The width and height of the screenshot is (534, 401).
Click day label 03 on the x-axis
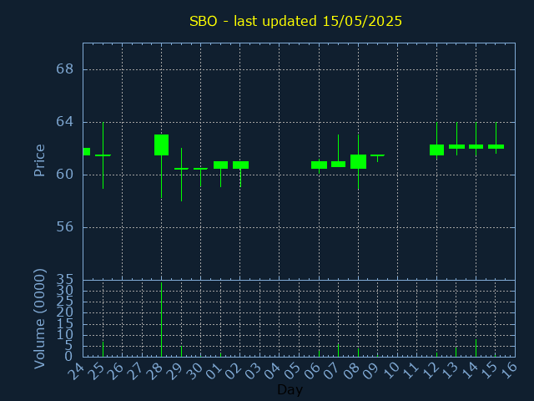(253, 371)
